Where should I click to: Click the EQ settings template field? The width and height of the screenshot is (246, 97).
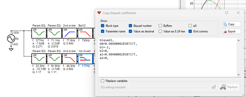click(168, 87)
